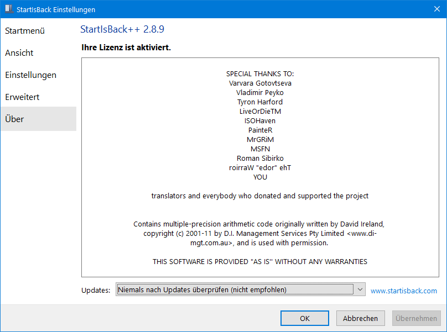Click the MSFN credit line
Screen dimensions: 447x332
(260, 149)
